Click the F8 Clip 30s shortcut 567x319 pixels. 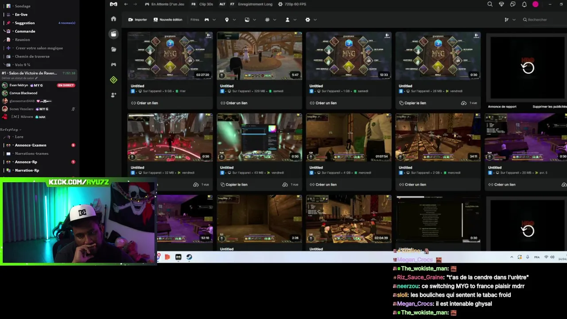(202, 4)
